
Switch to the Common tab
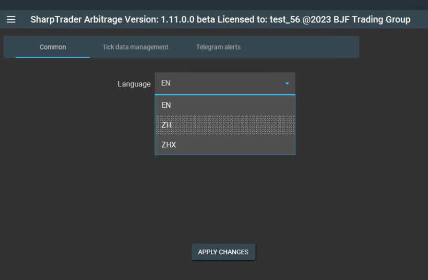pos(52,47)
